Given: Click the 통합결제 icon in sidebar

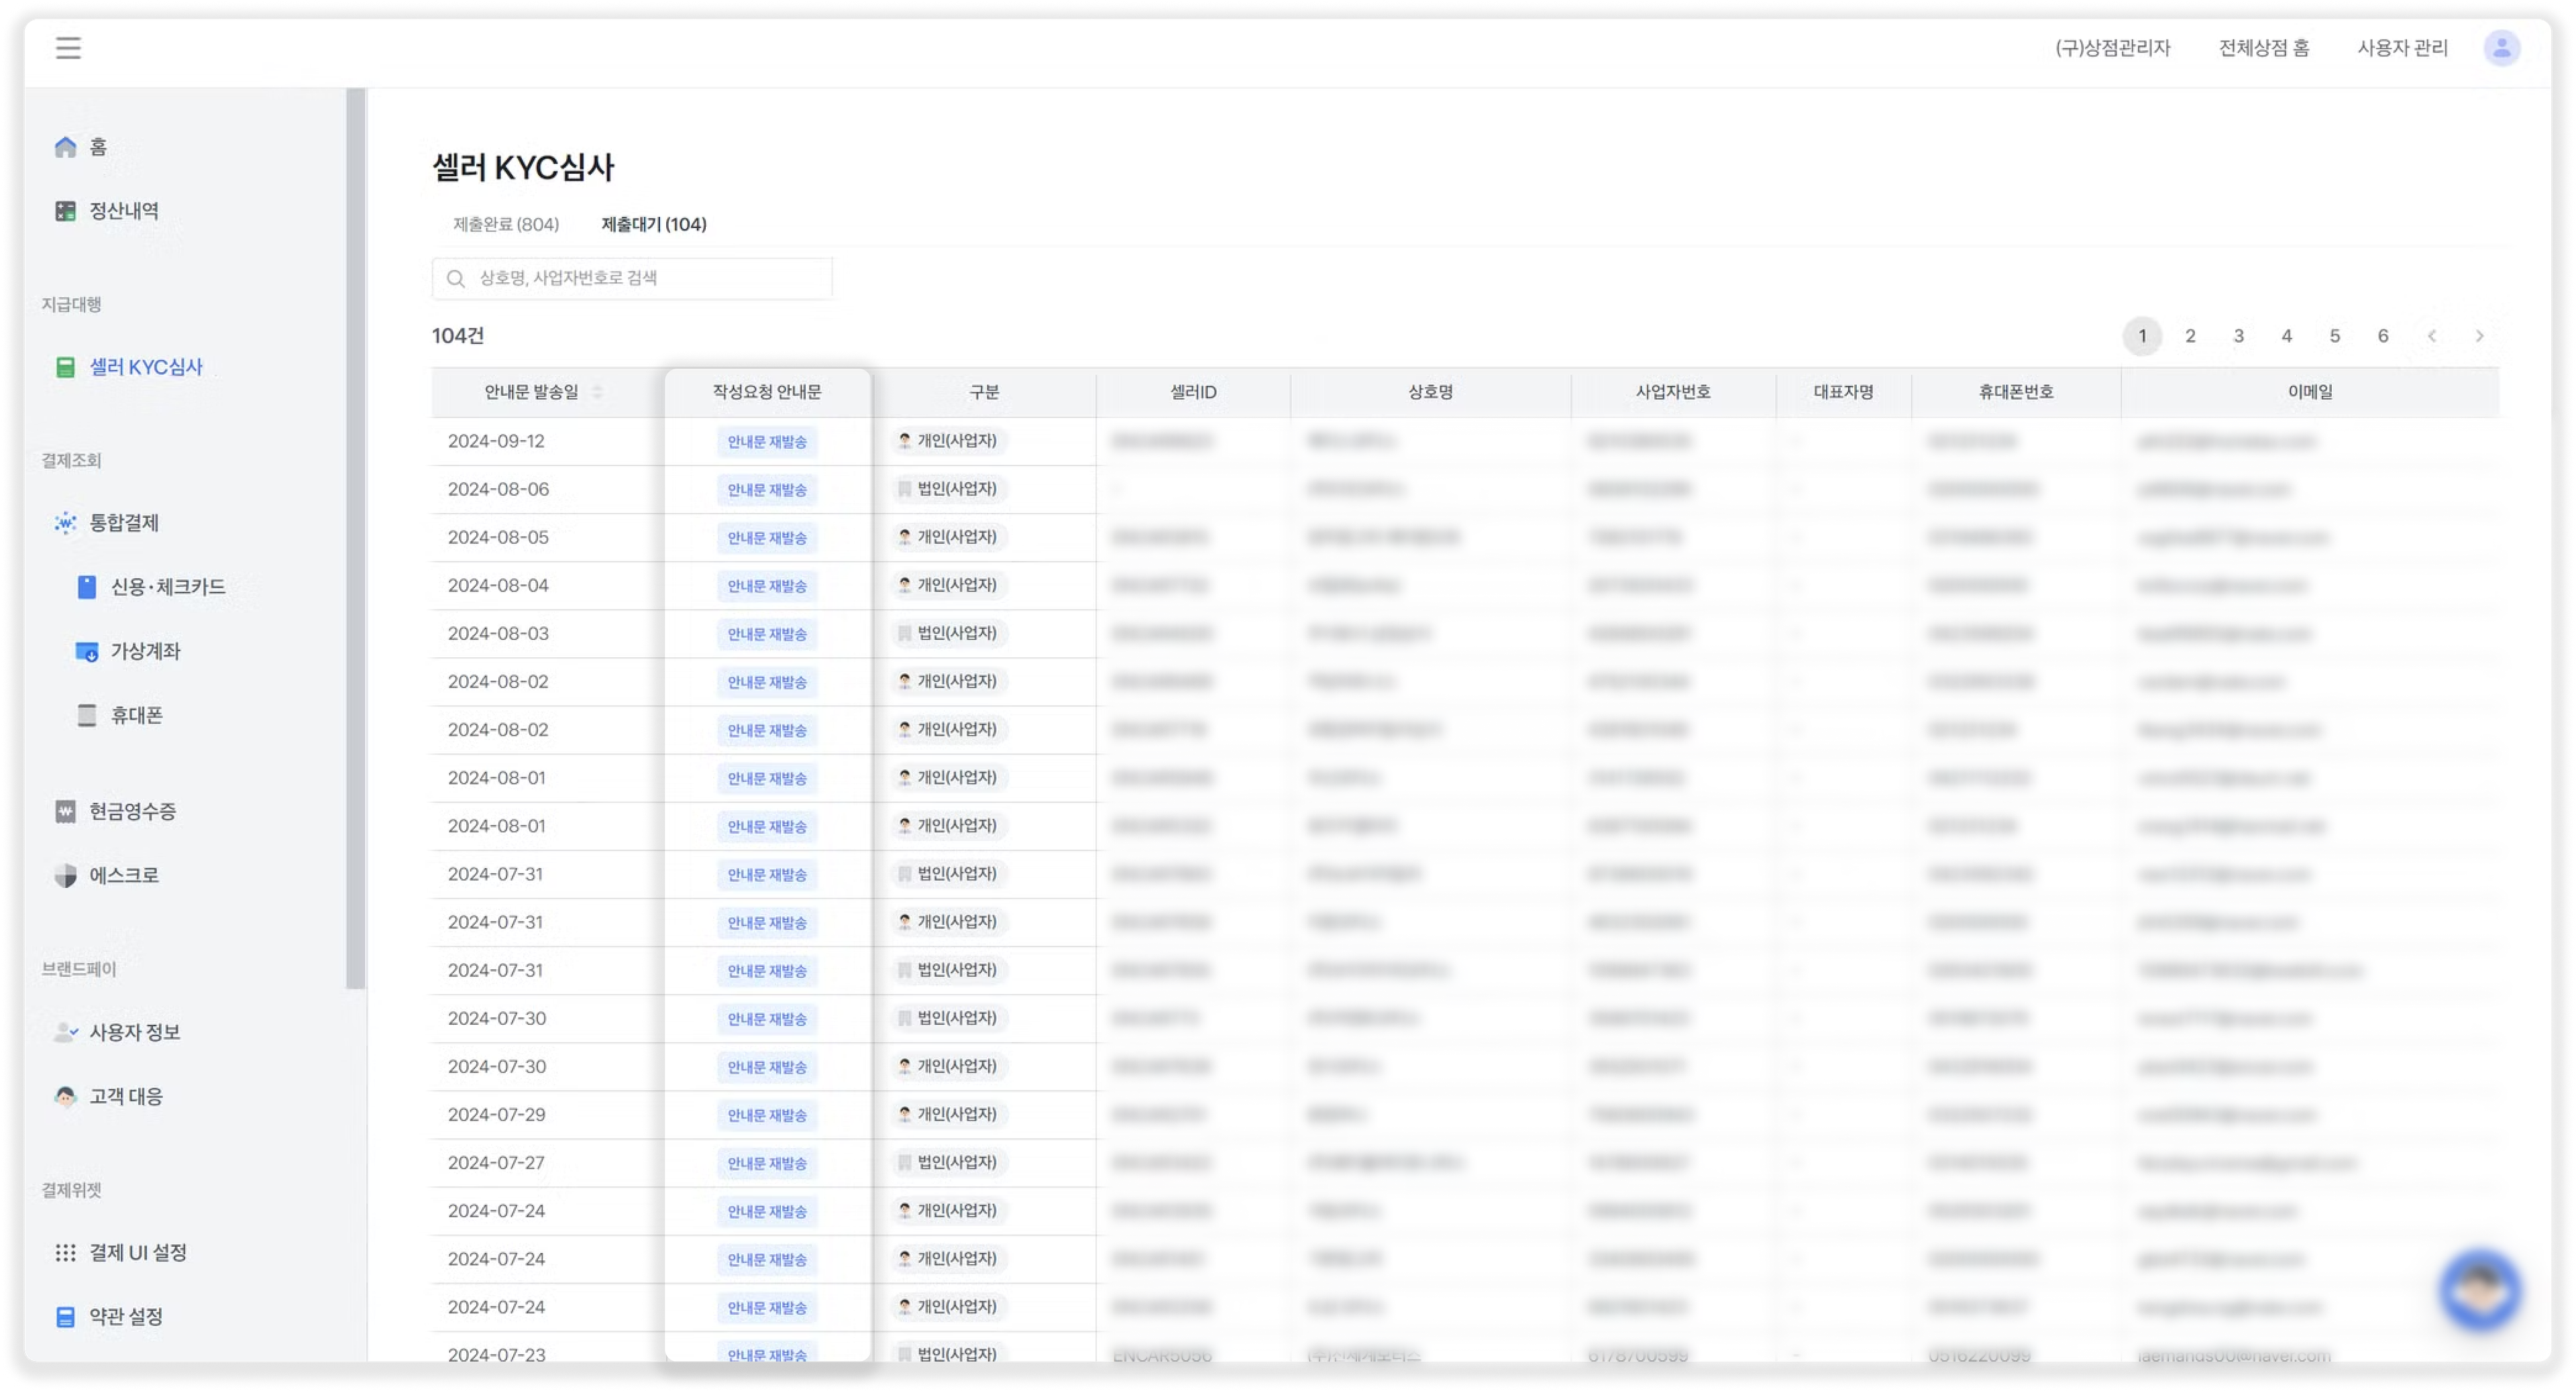Looking at the screenshot, I should (65, 523).
